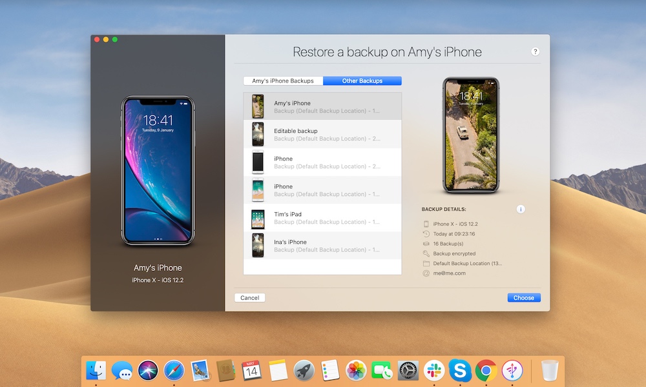646x387 pixels.
Task: Click the Ina's iPhone row thumbnail
Action: point(258,246)
